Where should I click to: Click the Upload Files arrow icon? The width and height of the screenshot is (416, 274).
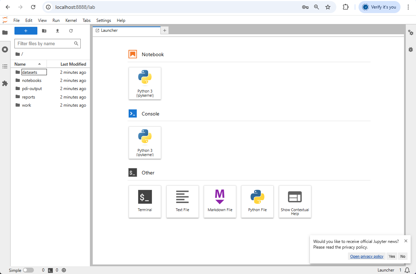click(x=57, y=31)
